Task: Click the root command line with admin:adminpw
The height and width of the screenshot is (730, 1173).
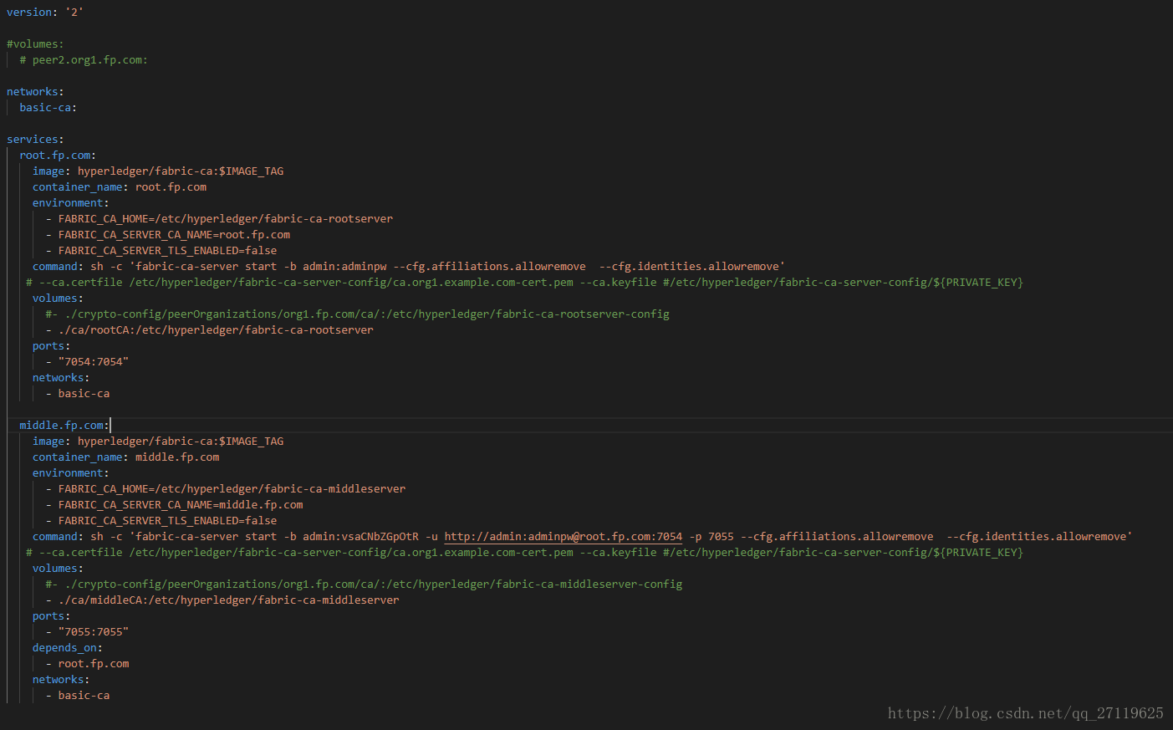Action: (x=409, y=266)
